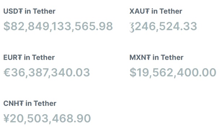Click the dollar sign before 82,849,133,565.98
This screenshot has height=130, width=220.
7,26
